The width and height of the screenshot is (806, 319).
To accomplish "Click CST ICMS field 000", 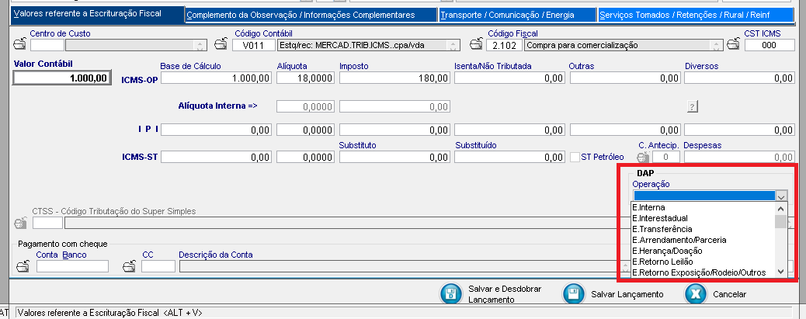I will coord(770,45).
